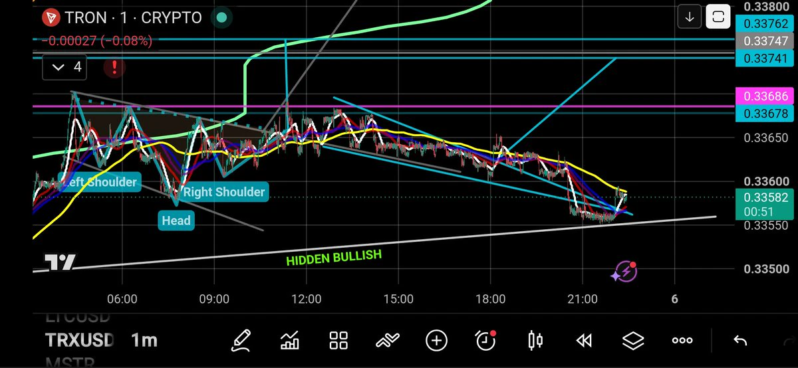The width and height of the screenshot is (798, 368).
Task: Tap the fullscreen frame icon at top right
Action: pyautogui.click(x=718, y=17)
